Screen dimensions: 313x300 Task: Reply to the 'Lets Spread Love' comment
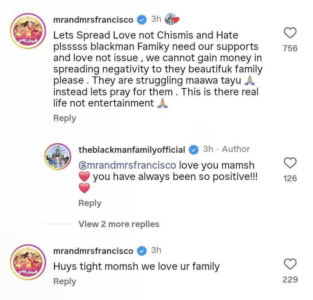coord(65,118)
